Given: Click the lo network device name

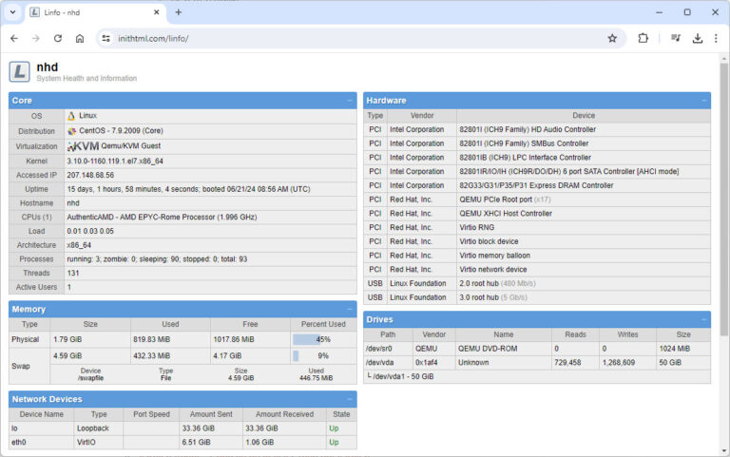Looking at the screenshot, I should [14, 428].
